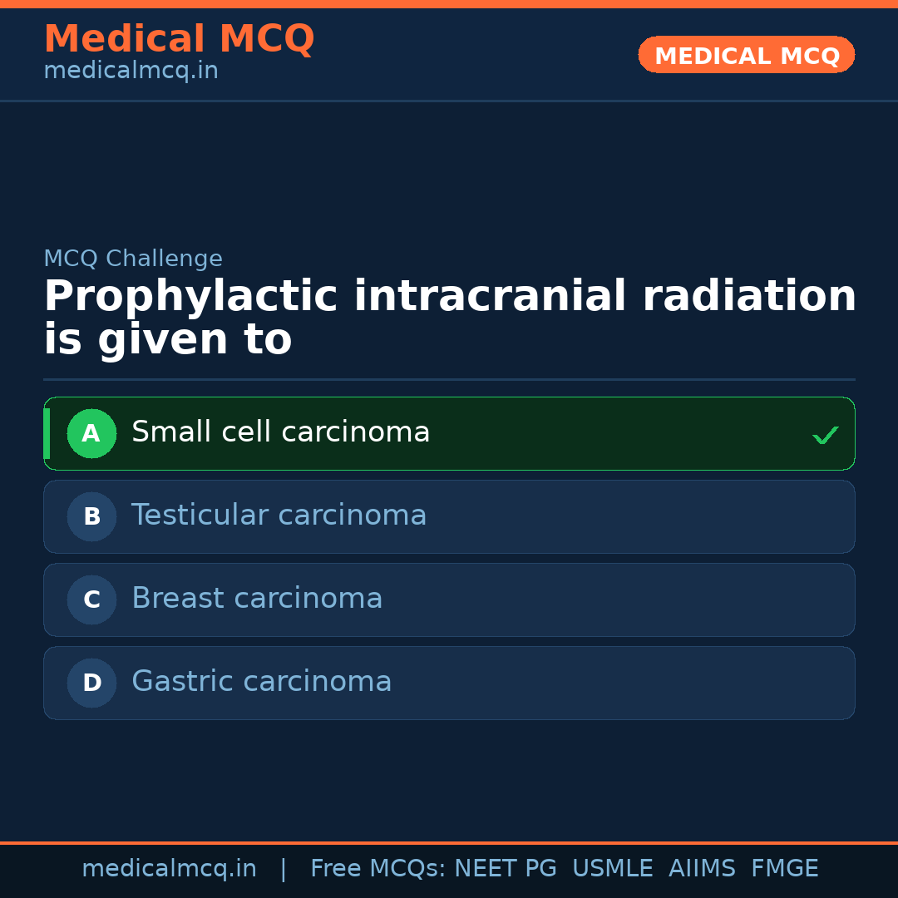Click the B letter circle icon
Screen dimensions: 898x898
pyautogui.click(x=91, y=516)
